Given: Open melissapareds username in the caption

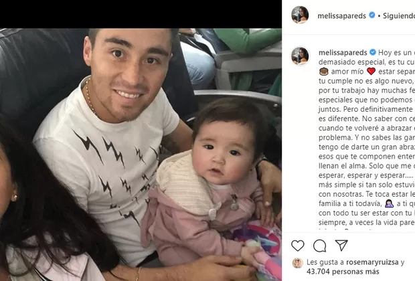Looking at the screenshot, I should click(343, 53).
